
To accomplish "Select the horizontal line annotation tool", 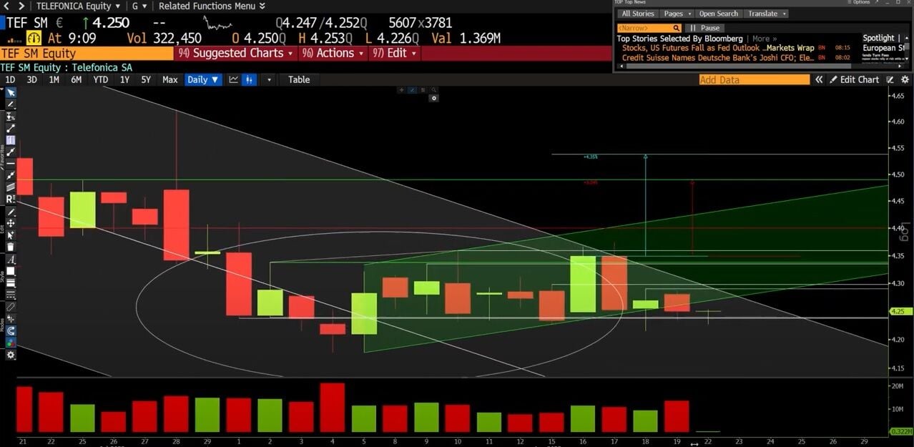I will coord(11,163).
